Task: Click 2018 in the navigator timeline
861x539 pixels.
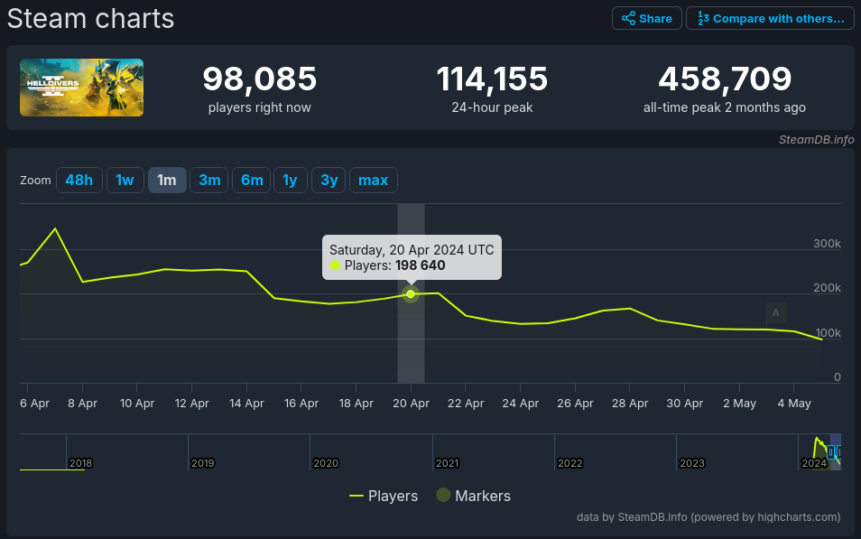Action: click(80, 463)
